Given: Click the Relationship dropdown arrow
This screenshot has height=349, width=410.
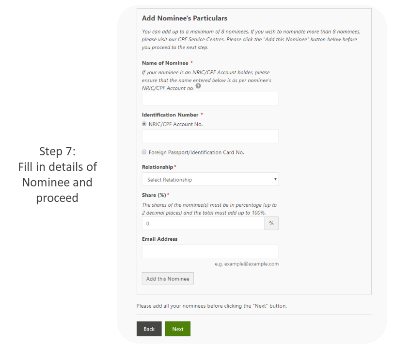Looking at the screenshot, I should tap(275, 179).
